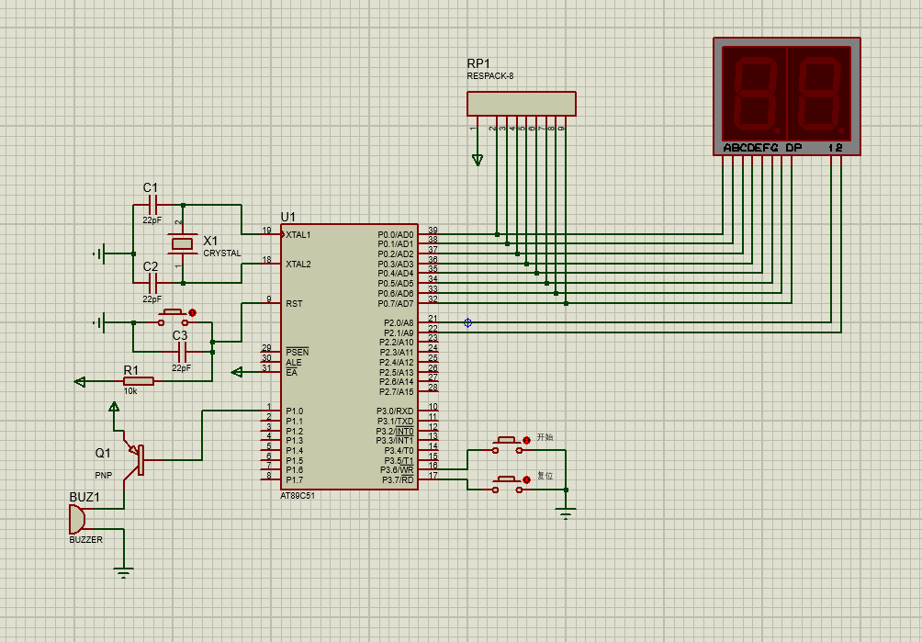Click the PNP label under Q1
Image resolution: width=922 pixels, height=642 pixels.
coord(104,475)
